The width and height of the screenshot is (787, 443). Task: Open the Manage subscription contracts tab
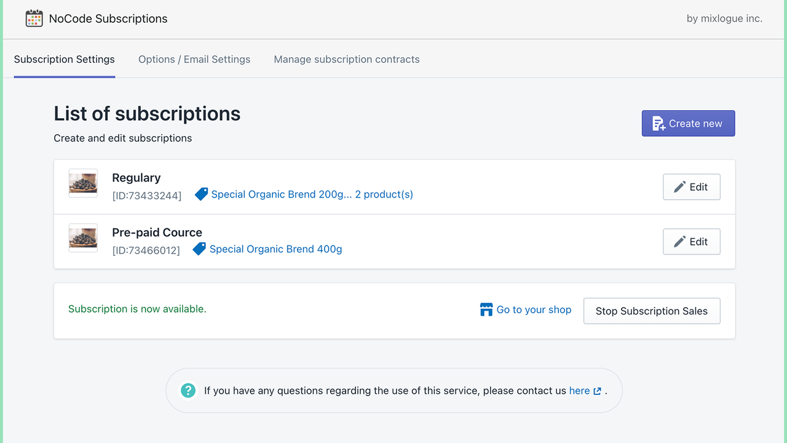(346, 59)
